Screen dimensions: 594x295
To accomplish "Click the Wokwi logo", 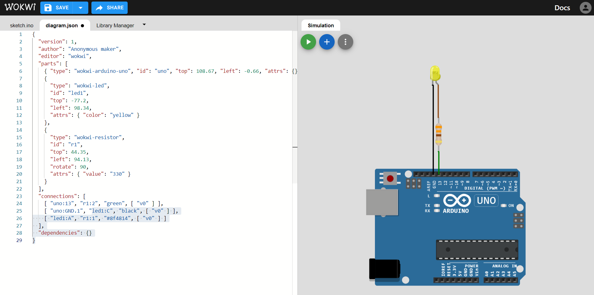I will [x=20, y=7].
